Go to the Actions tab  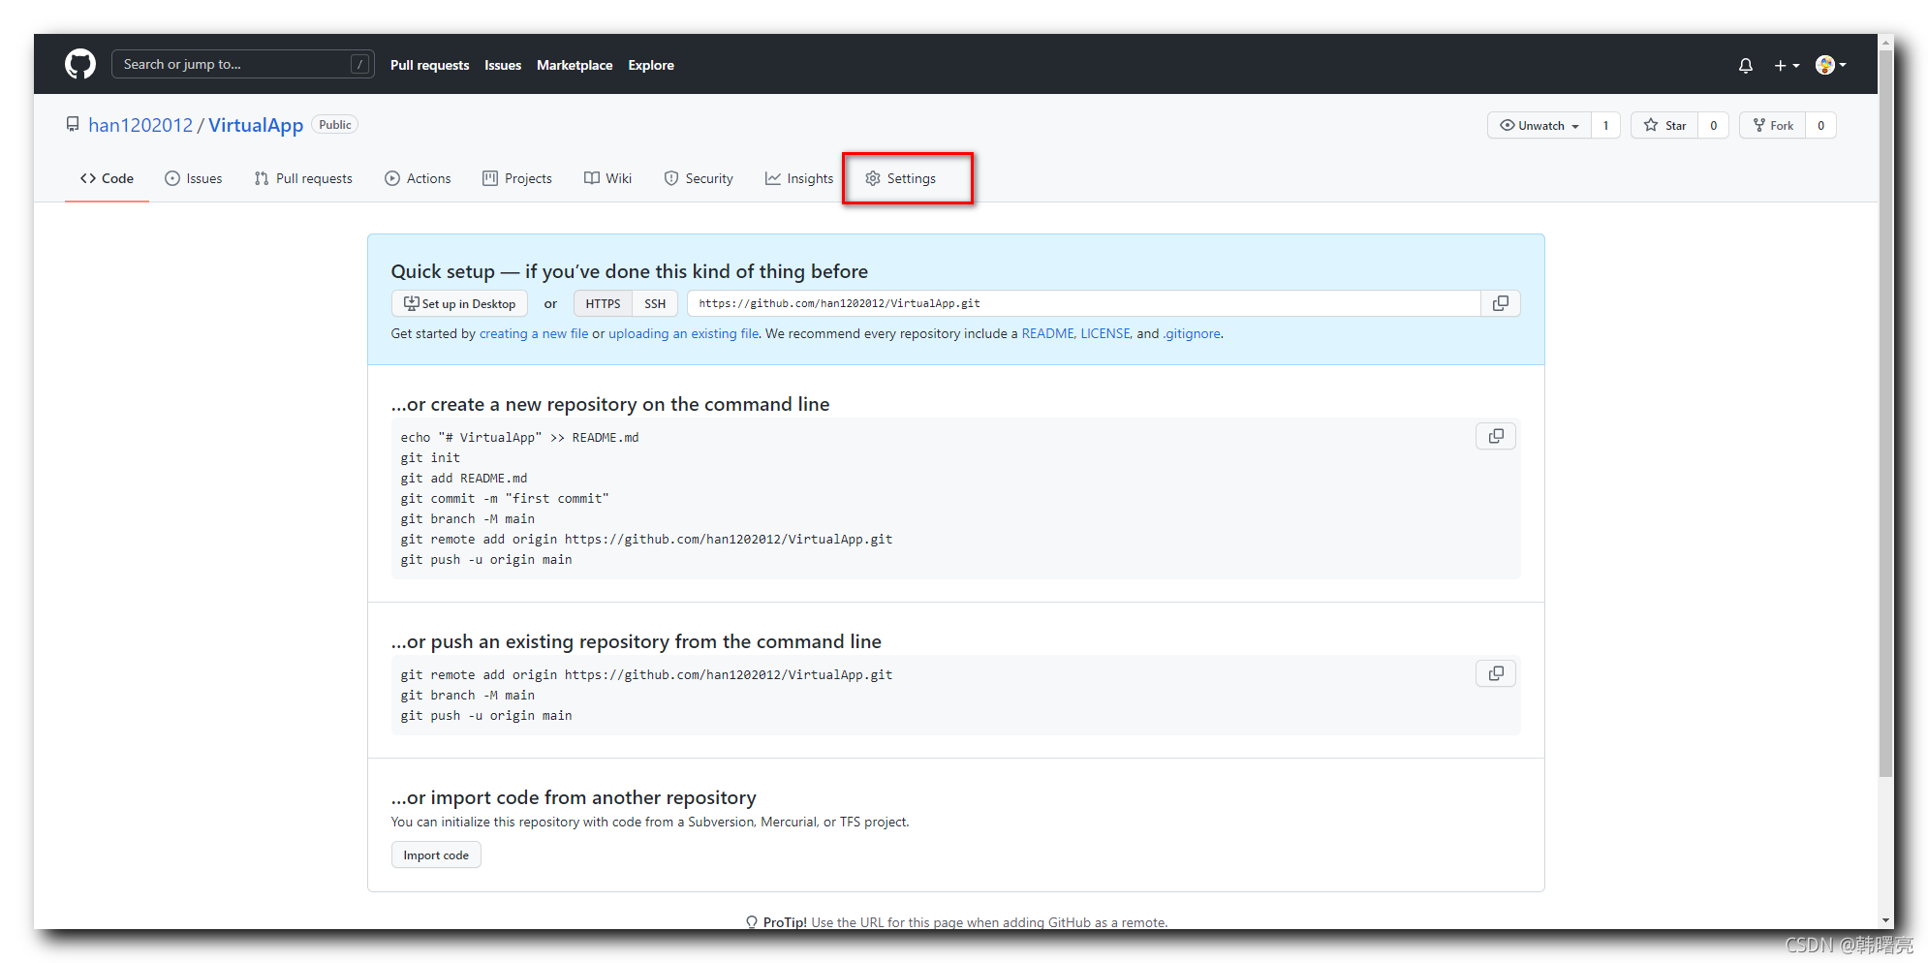418,178
